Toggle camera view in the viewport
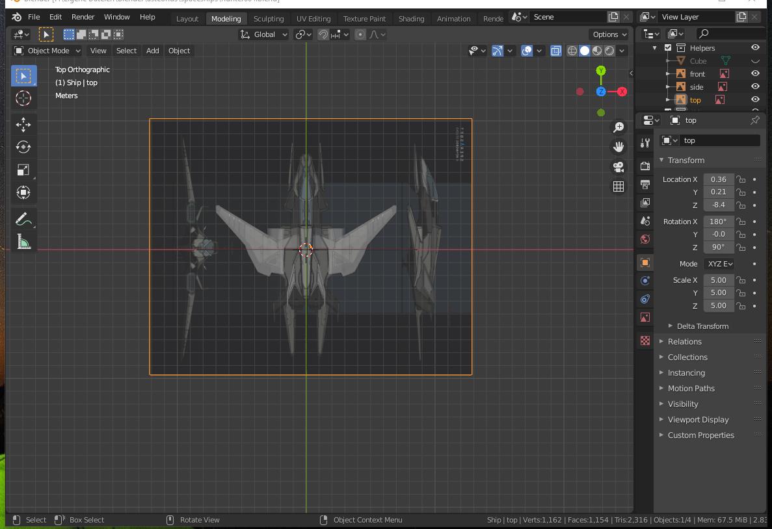The image size is (772, 529). coord(619,166)
